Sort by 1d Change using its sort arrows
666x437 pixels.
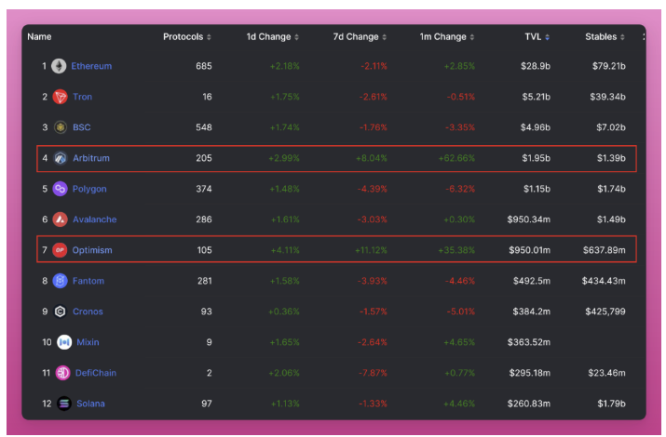tap(296, 37)
